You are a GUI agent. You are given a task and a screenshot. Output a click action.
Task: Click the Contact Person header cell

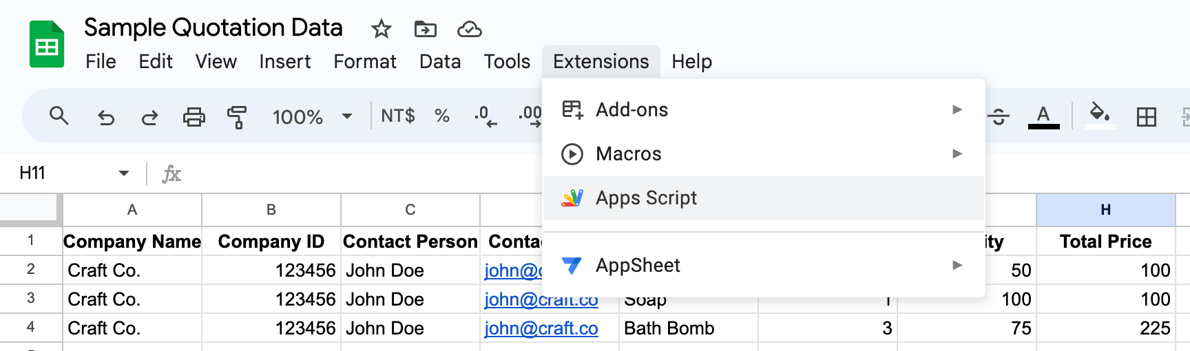click(410, 242)
